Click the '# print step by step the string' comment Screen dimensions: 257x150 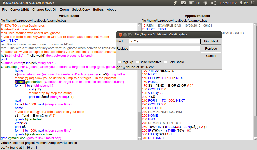tap(50, 93)
